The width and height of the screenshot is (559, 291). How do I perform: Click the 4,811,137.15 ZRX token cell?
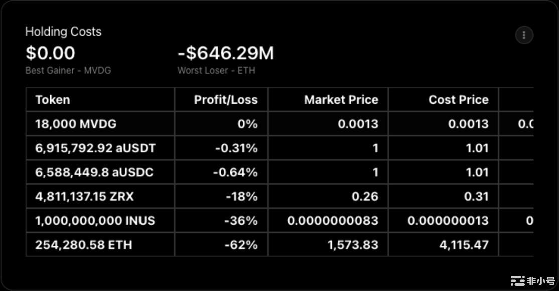(x=84, y=196)
